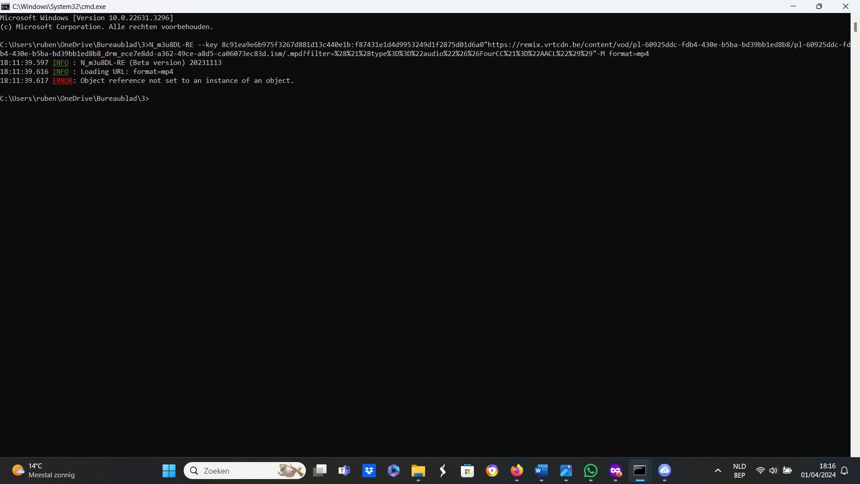Open the weather widget showing 14°C
The image size is (860, 484).
(44, 471)
